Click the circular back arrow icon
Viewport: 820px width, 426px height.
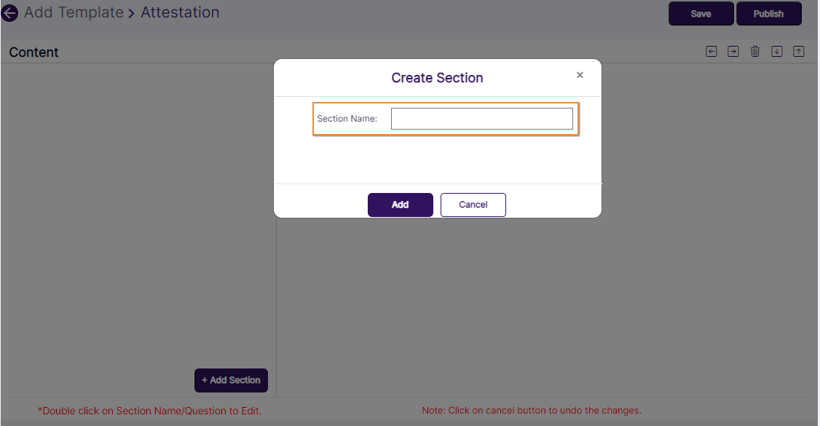[x=9, y=13]
